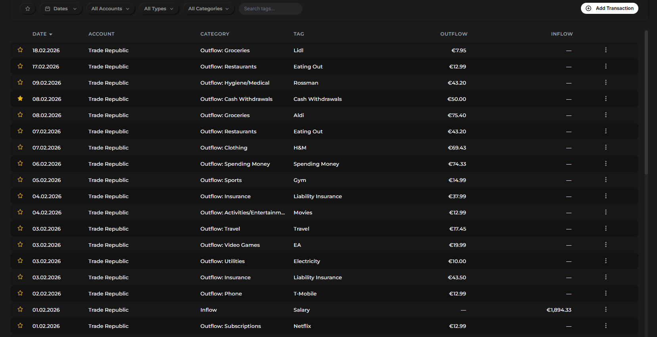Expand the All Categories dropdown
Image resolution: width=657 pixels, height=337 pixels.
(x=208, y=9)
